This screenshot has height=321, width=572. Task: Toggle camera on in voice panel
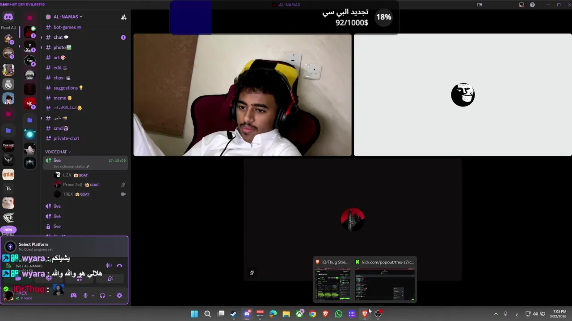coord(19,279)
